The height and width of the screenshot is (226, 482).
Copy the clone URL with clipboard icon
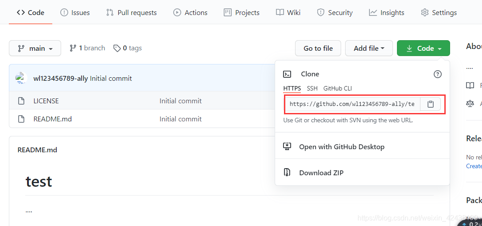pos(430,104)
